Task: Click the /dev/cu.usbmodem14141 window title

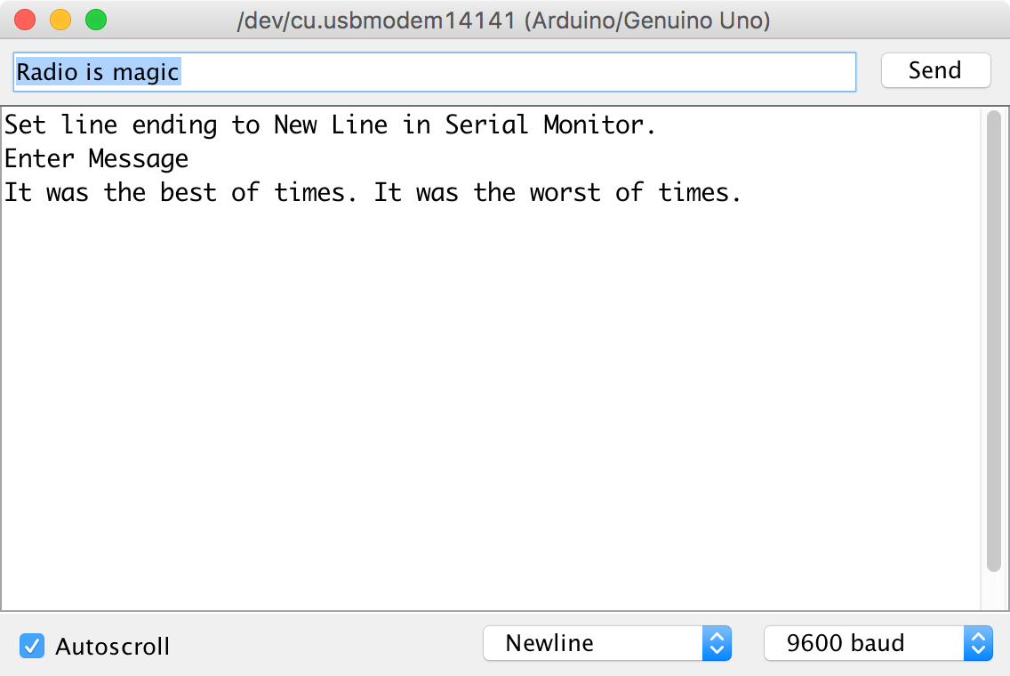Action: (503, 20)
